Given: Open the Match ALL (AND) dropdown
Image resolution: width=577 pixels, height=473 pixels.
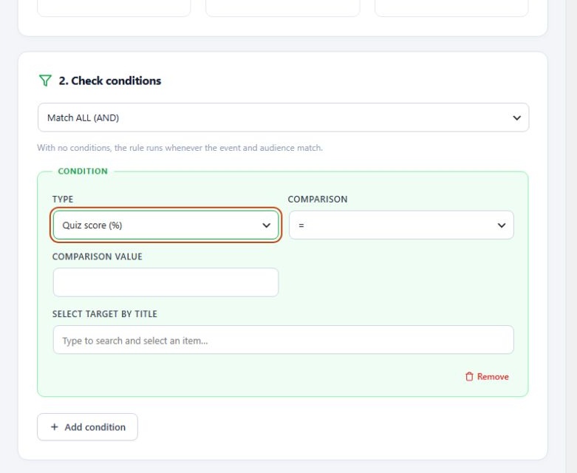Looking at the screenshot, I should click(x=283, y=118).
